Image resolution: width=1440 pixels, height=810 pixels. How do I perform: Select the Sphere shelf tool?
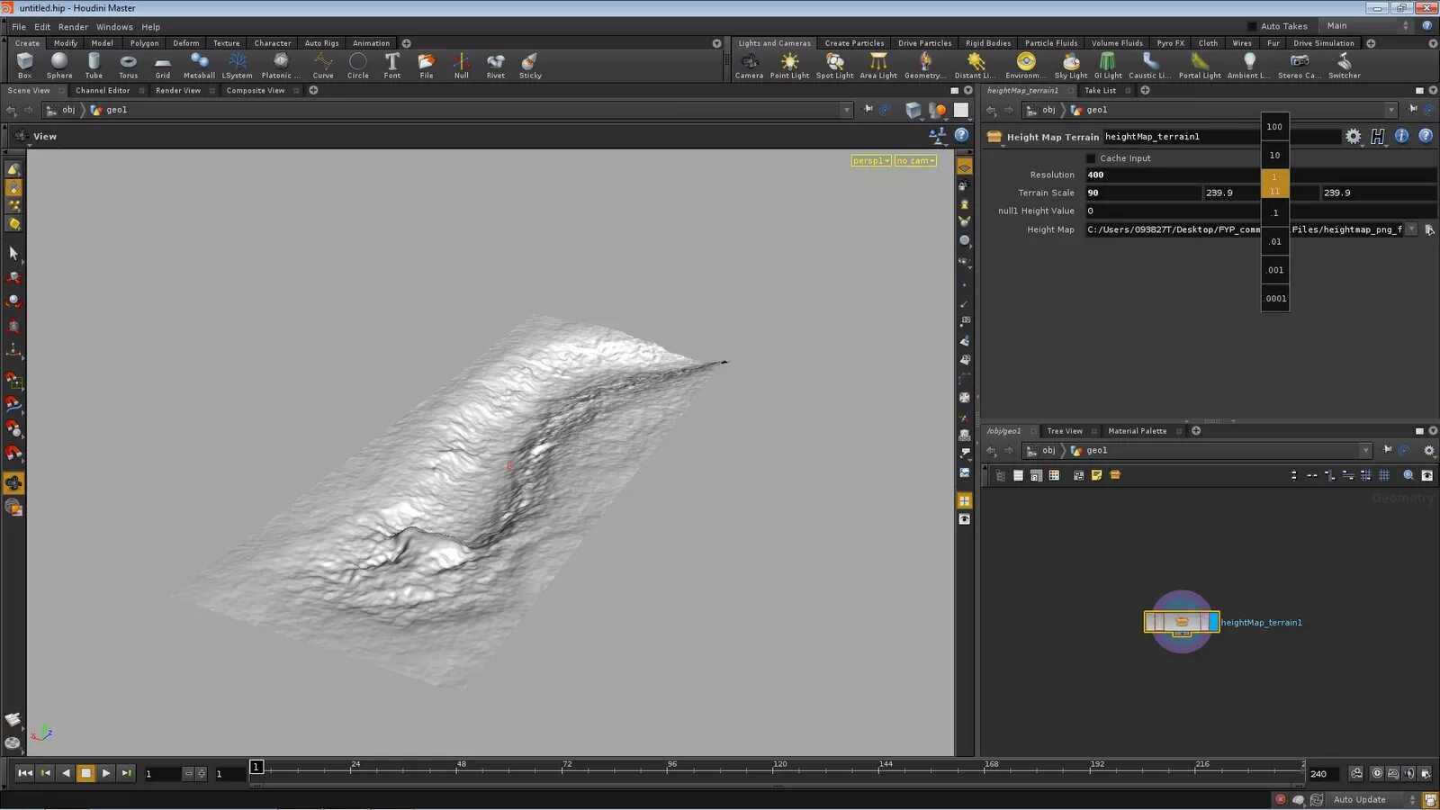tap(59, 65)
